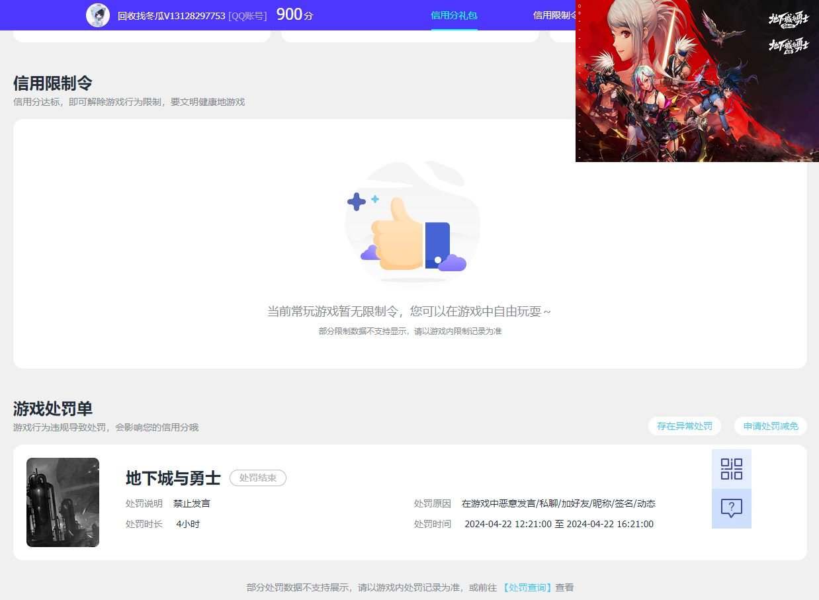The height and width of the screenshot is (600, 819).
Task: Click the 申请处罚减免 button
Action: click(x=771, y=426)
